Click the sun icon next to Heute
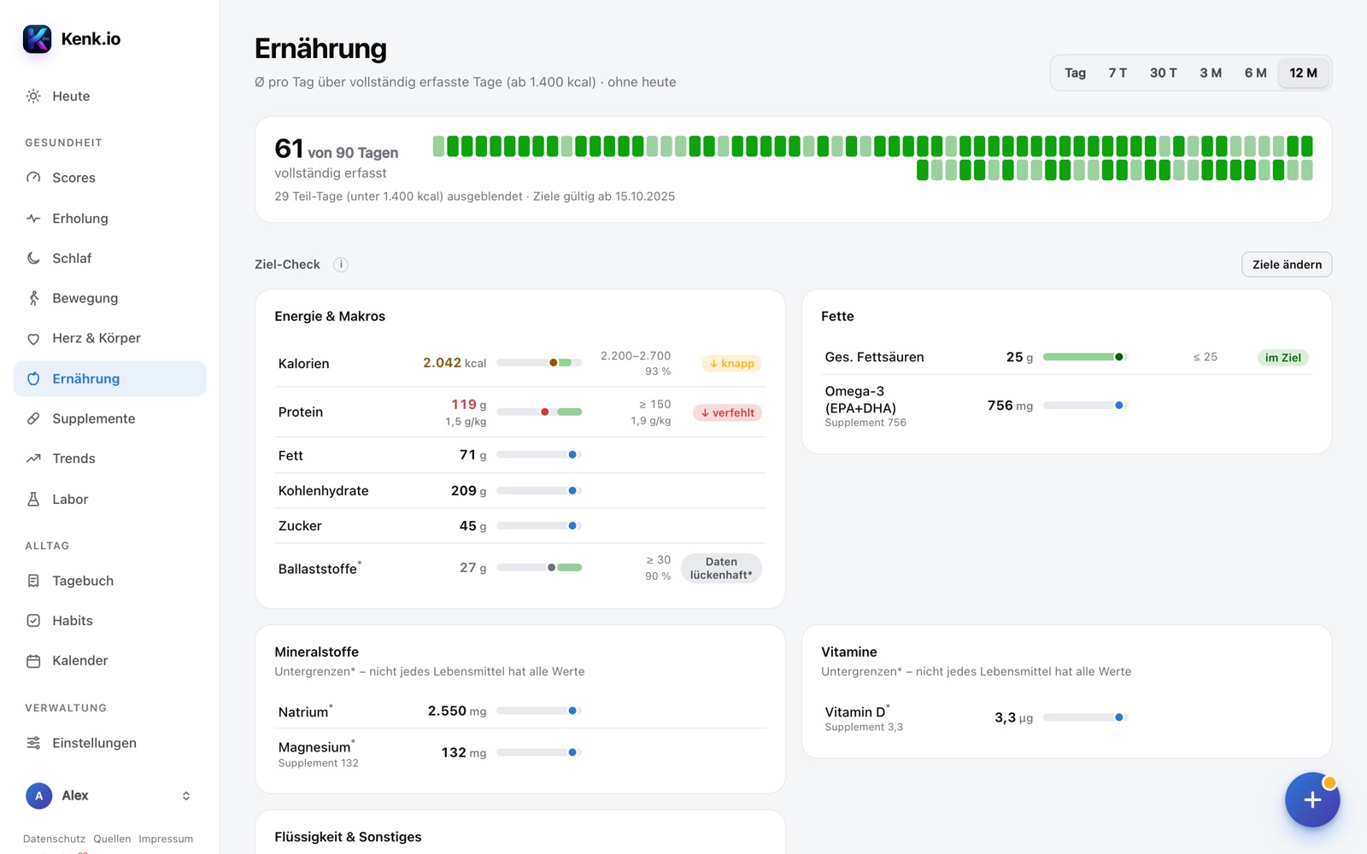The height and width of the screenshot is (854, 1367). (x=33, y=97)
